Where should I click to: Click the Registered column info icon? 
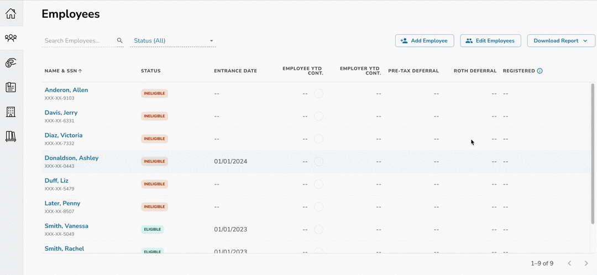click(540, 71)
